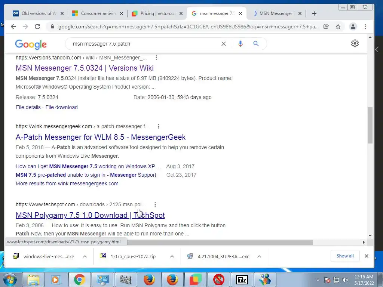Open 'MSN Polygamy 7.5 1.0 Download | TechSpot'
The height and width of the screenshot is (287, 383).
click(90, 215)
